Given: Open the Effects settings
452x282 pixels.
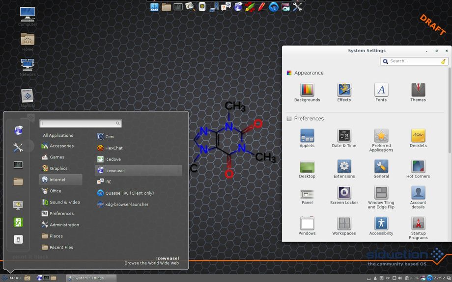Looking at the screenshot, I should coord(344,90).
